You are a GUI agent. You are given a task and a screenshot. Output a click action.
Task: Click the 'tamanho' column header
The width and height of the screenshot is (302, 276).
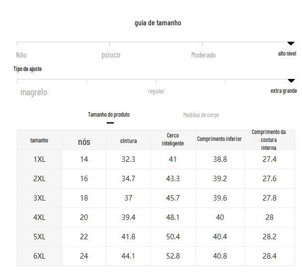pos(39,140)
